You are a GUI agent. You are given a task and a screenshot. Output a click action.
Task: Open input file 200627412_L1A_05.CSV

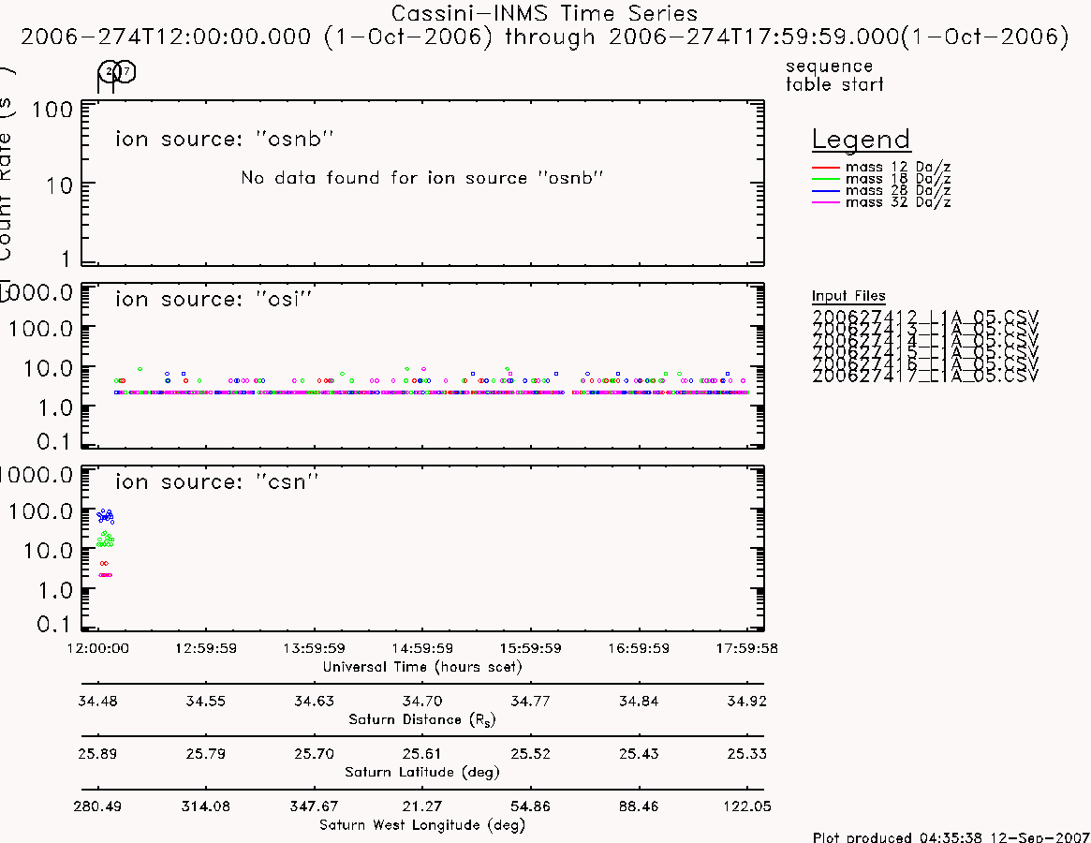coord(924,317)
